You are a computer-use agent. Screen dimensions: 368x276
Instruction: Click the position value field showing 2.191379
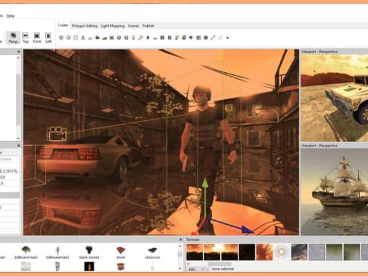(10, 172)
